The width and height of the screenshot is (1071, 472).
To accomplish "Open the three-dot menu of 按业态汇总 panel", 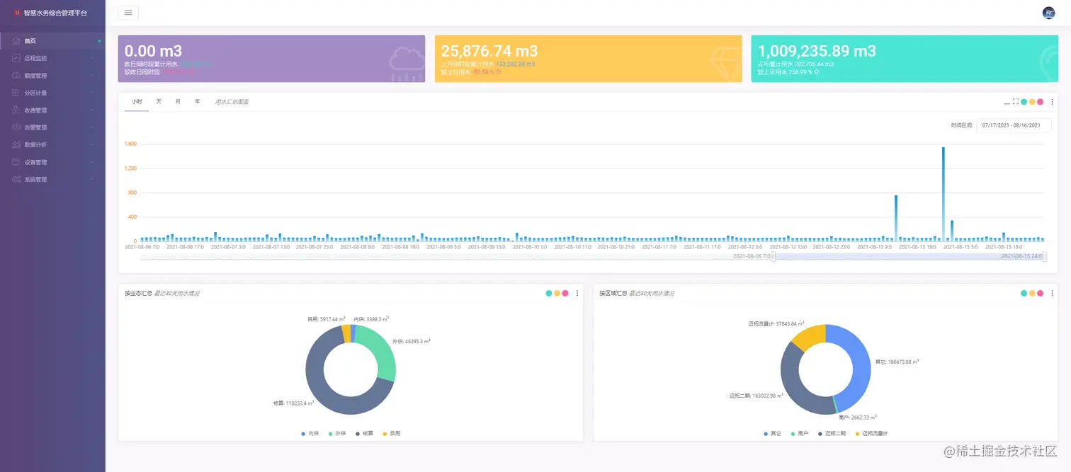I will tap(577, 294).
